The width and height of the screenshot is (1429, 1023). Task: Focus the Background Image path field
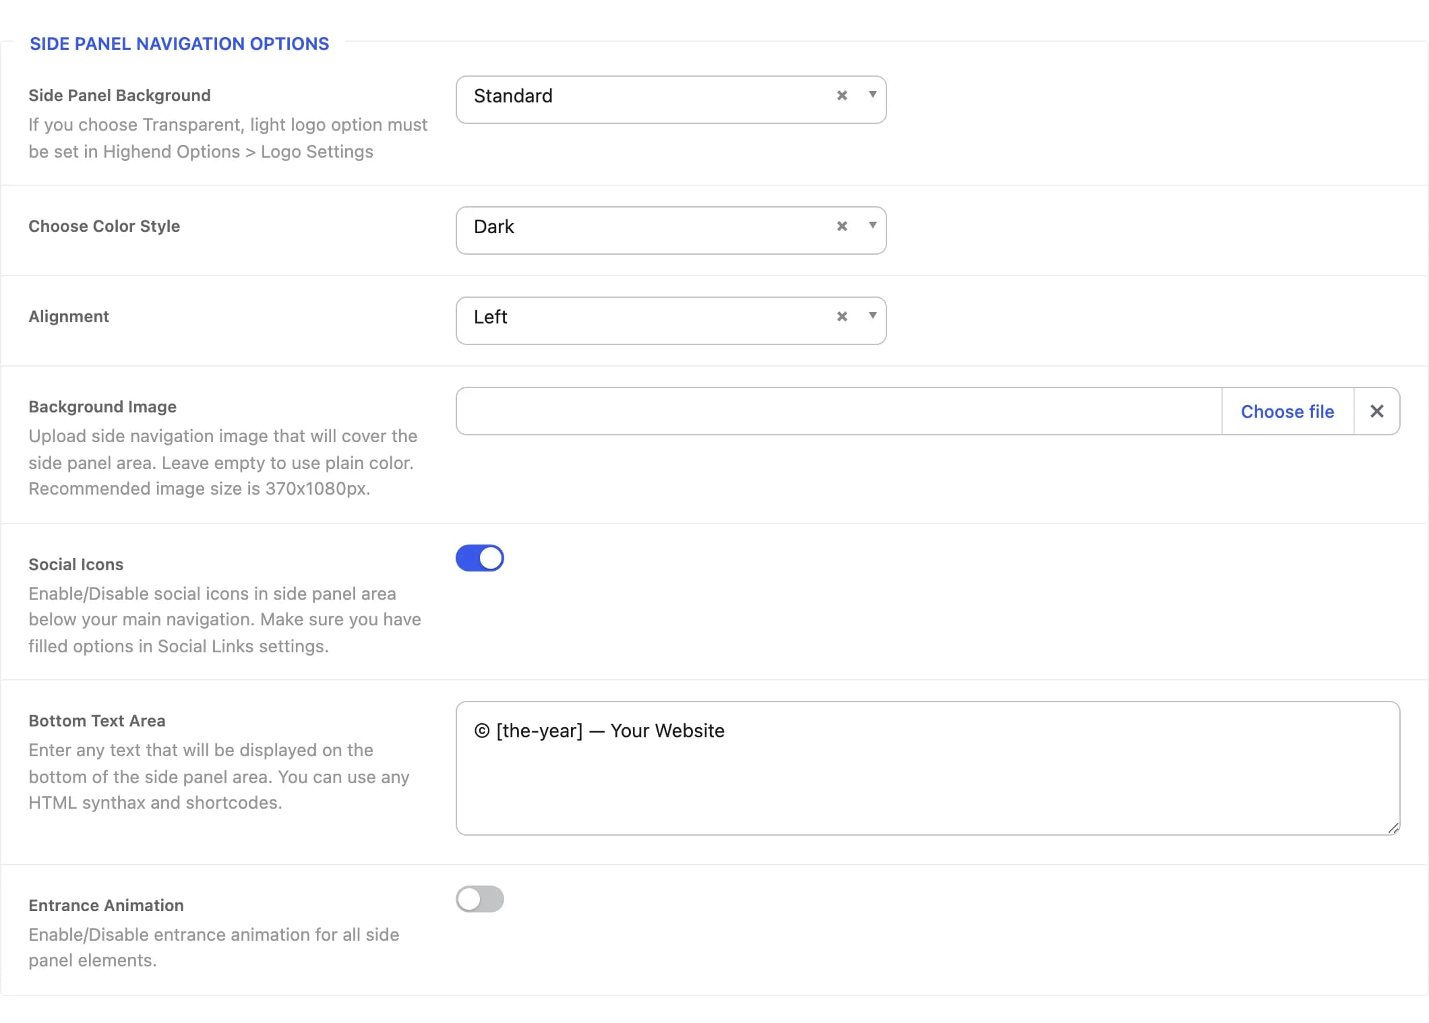[x=839, y=411]
